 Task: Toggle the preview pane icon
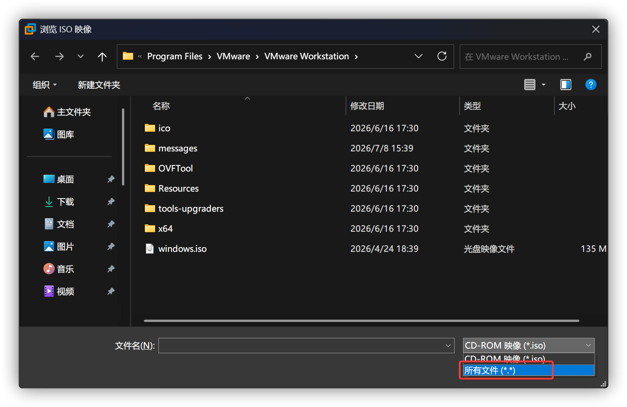tap(566, 85)
